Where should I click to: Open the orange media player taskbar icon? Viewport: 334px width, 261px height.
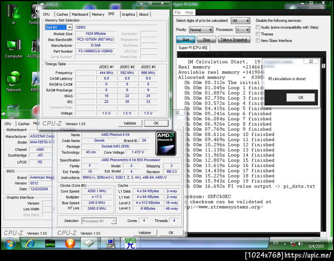coord(70,243)
